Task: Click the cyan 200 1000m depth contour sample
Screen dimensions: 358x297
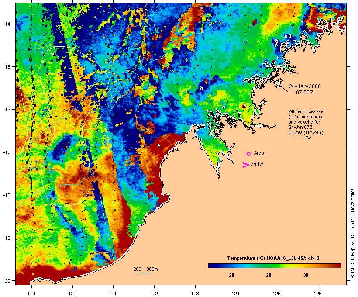Action: coord(141,273)
